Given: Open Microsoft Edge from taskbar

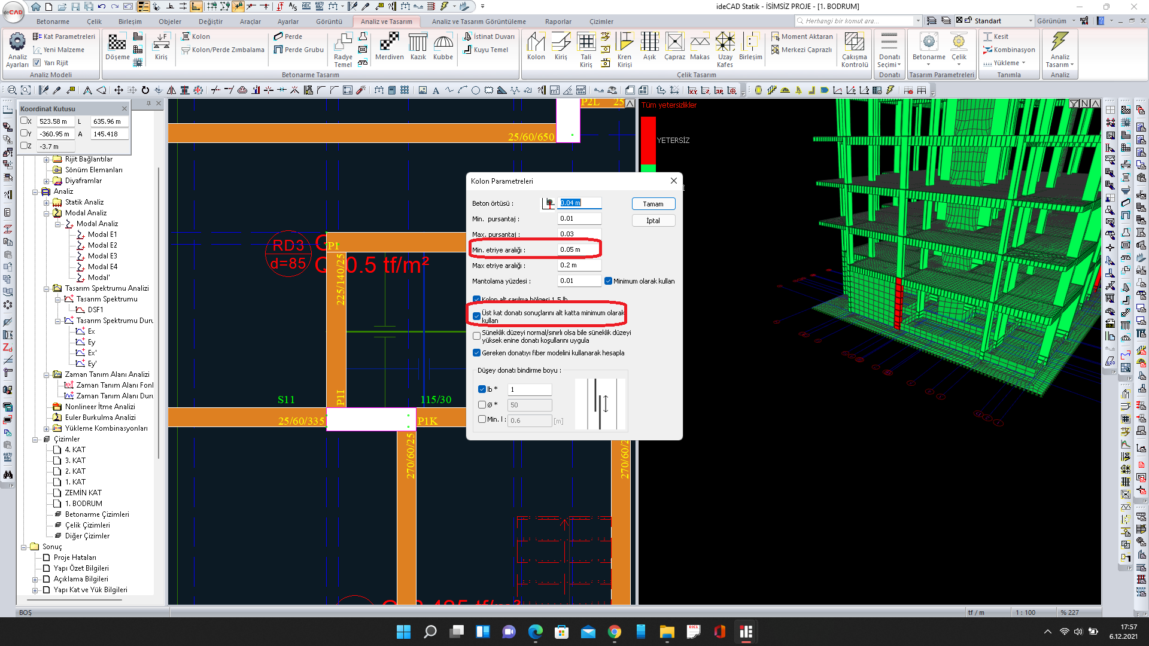Looking at the screenshot, I should point(535,632).
